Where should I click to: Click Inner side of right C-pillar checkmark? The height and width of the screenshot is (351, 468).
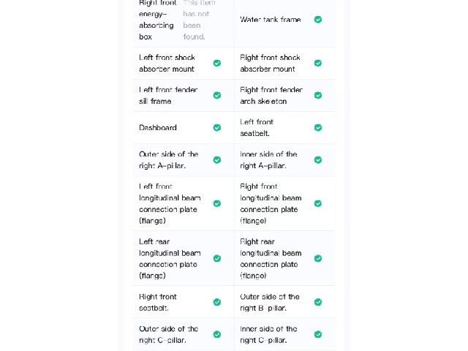tap(318, 335)
